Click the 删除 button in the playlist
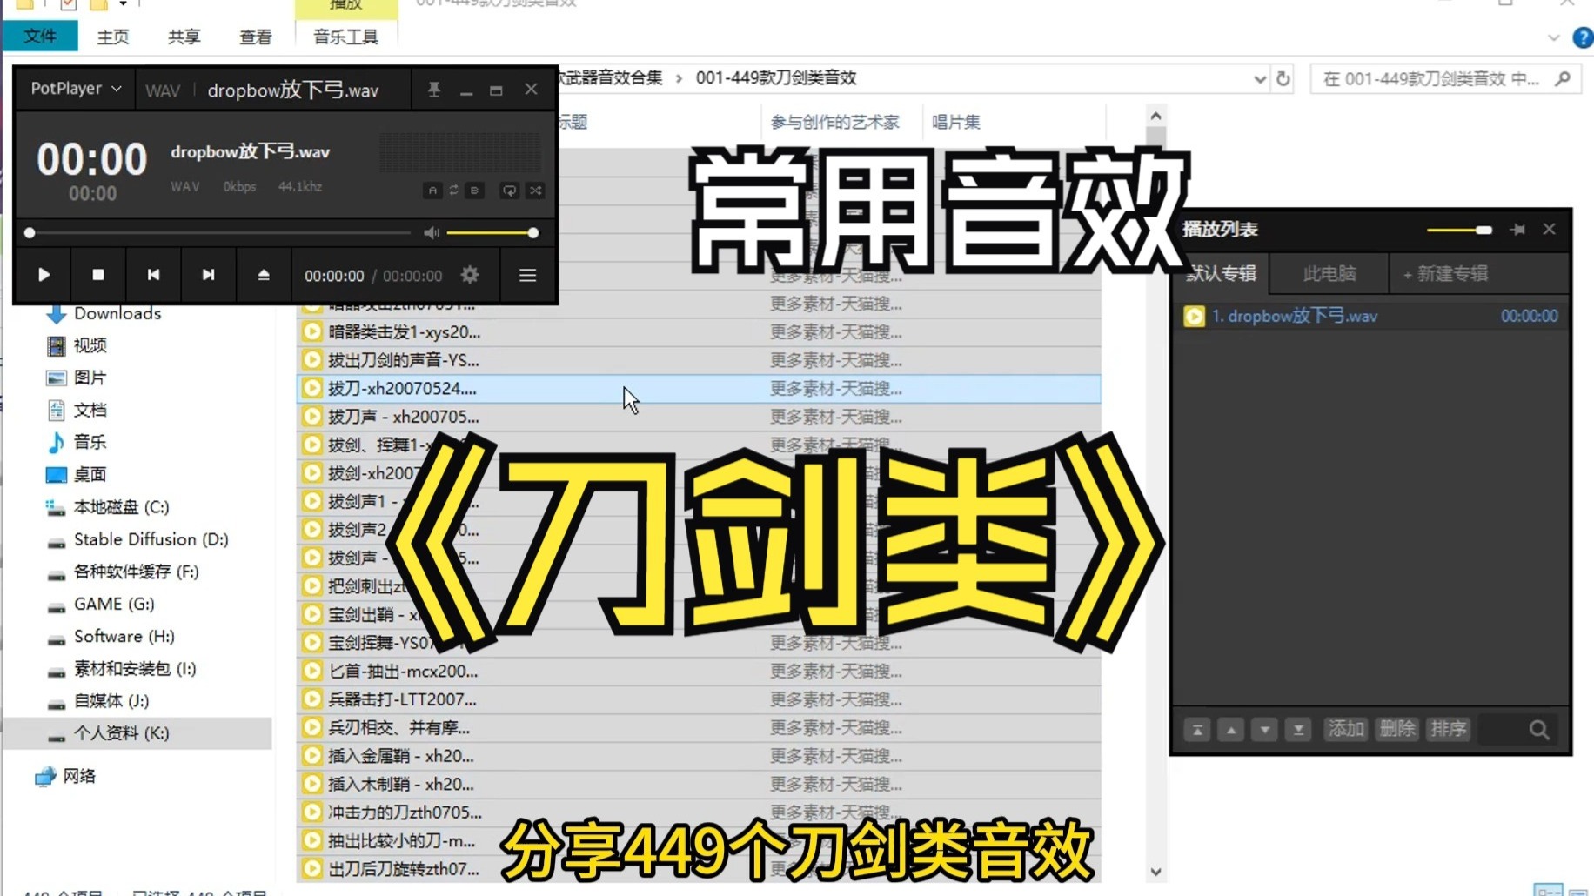The width and height of the screenshot is (1594, 896). pyautogui.click(x=1397, y=729)
